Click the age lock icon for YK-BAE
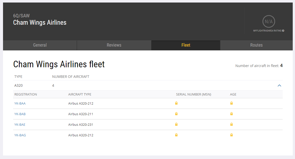This screenshot has height=159, width=295. coord(232,124)
